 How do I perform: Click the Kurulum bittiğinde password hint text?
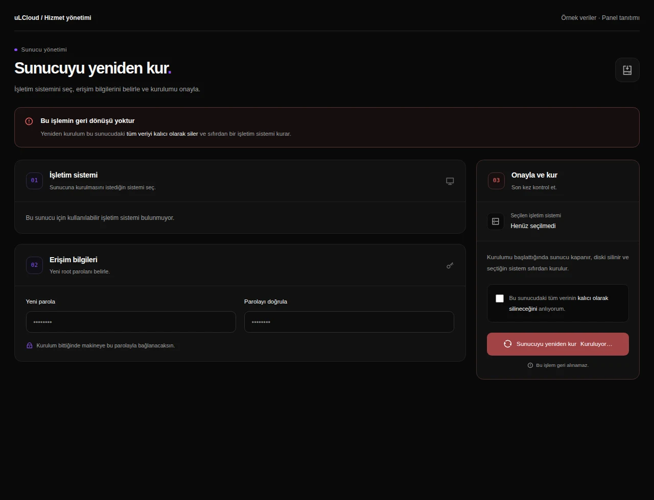(x=106, y=345)
